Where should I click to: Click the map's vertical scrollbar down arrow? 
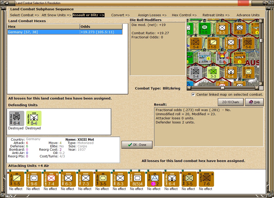click(261, 84)
